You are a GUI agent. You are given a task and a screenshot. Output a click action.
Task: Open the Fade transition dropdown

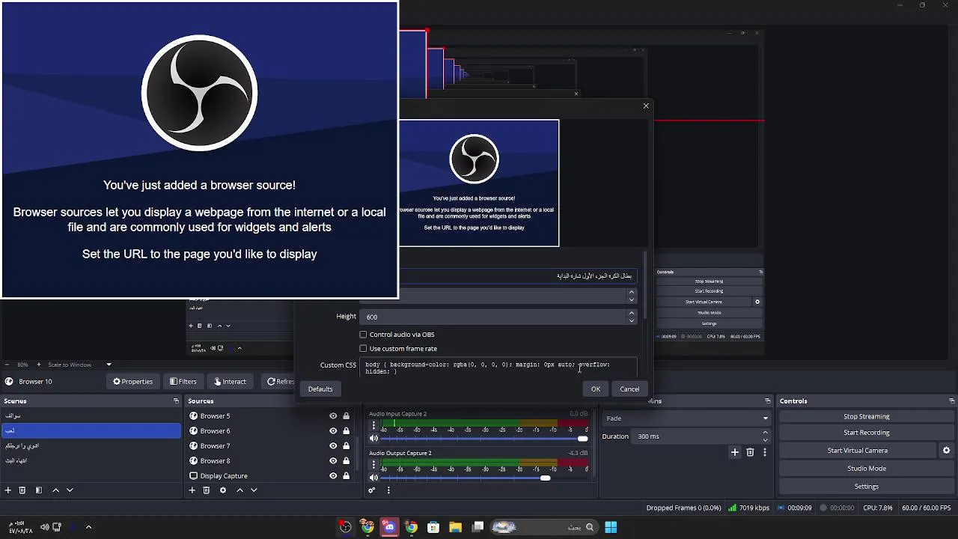click(x=686, y=418)
